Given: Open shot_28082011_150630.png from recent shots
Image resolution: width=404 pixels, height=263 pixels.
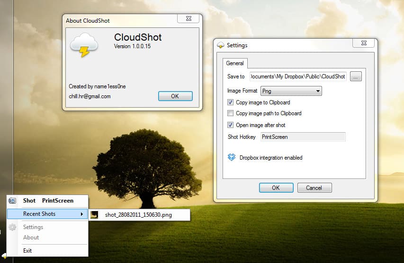Looking at the screenshot, I should pos(138,215).
